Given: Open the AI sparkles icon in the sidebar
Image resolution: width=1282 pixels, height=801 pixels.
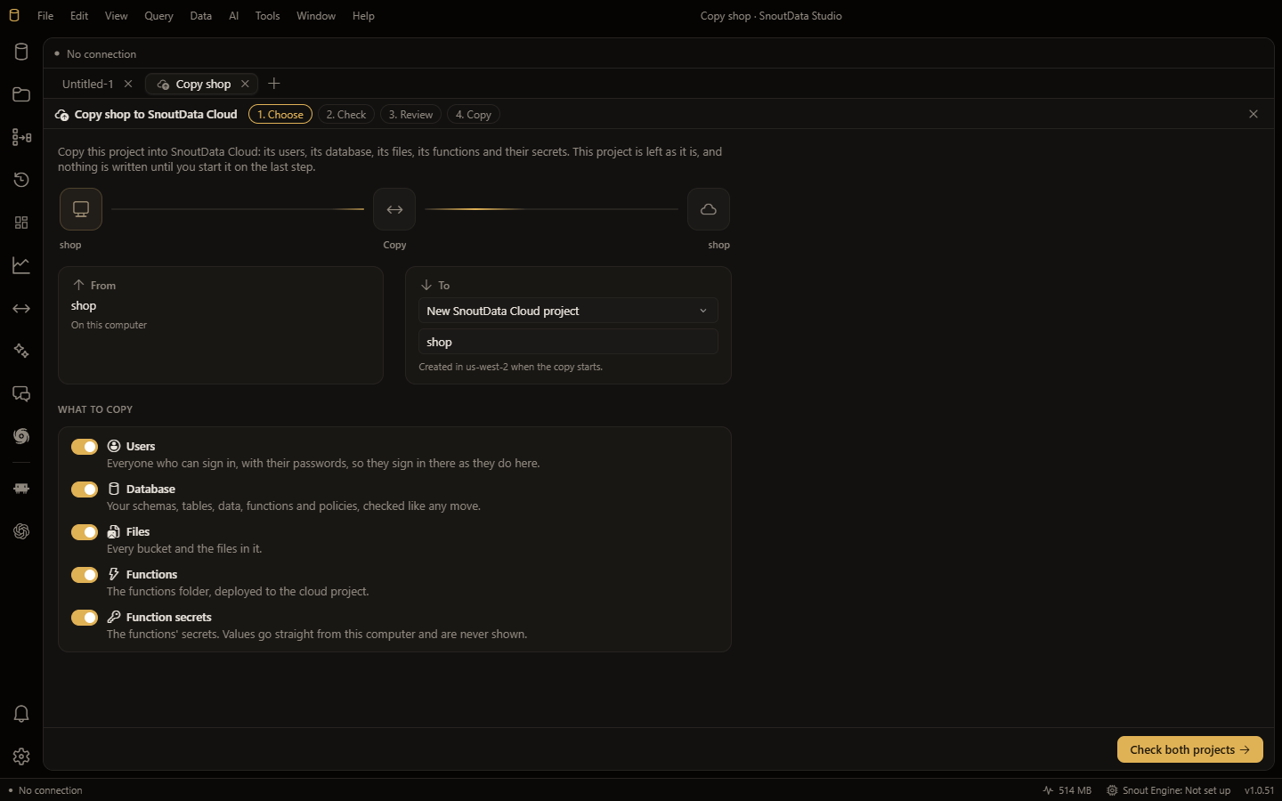Looking at the screenshot, I should coord(21,351).
